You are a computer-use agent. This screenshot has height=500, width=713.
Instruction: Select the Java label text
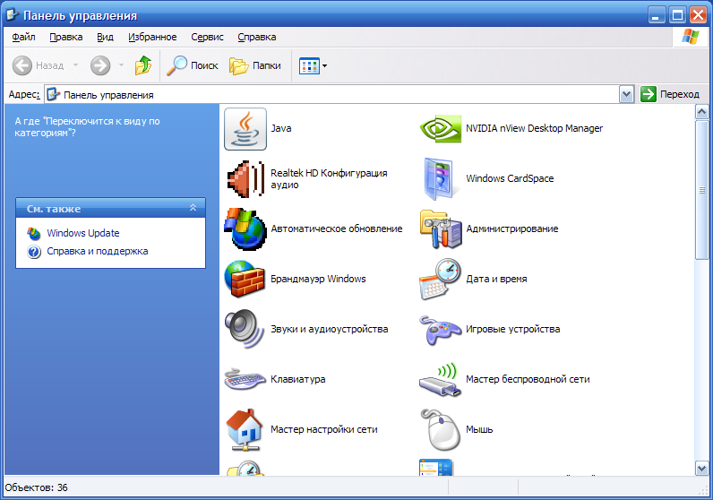point(281,129)
